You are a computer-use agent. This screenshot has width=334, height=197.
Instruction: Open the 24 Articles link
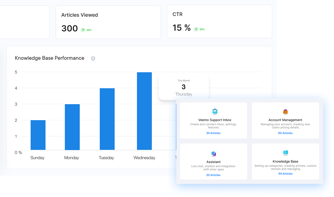[x=213, y=133]
